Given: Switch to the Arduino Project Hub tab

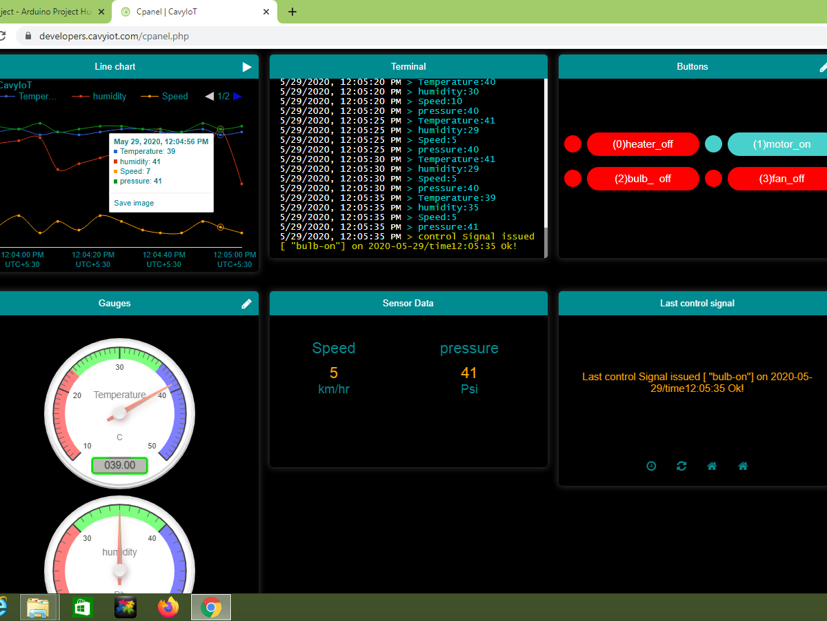Looking at the screenshot, I should [48, 12].
